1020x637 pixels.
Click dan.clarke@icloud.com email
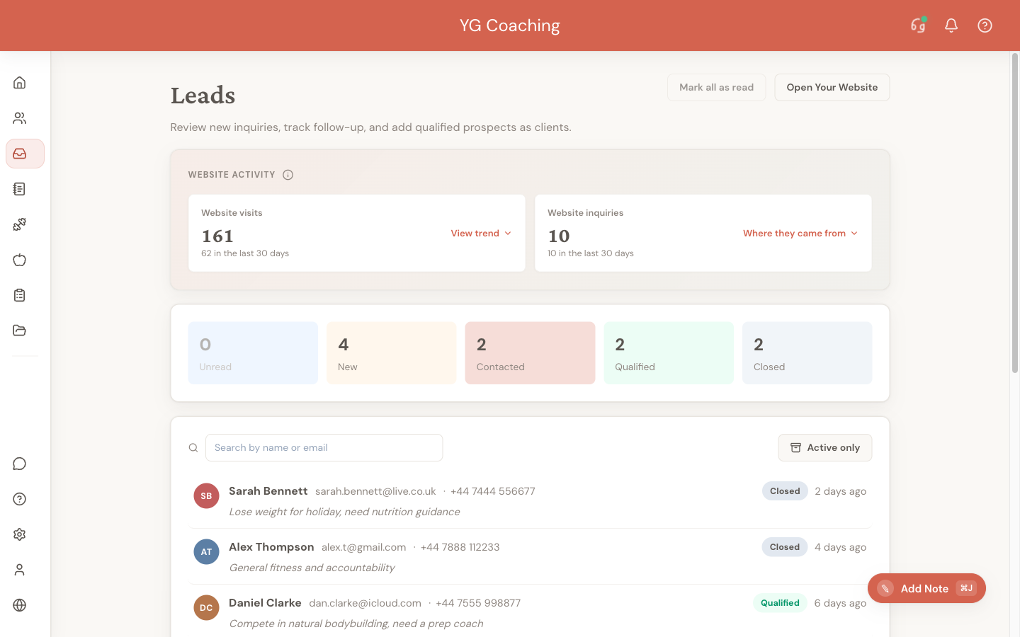coord(365,603)
